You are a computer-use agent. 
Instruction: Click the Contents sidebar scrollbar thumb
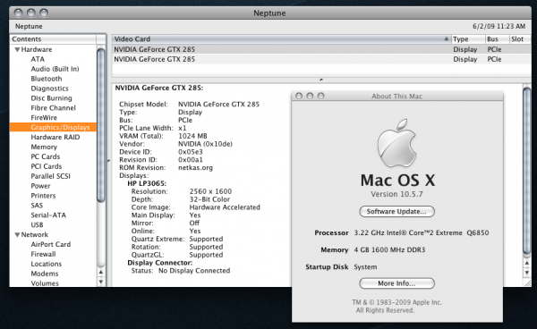(x=100, y=125)
